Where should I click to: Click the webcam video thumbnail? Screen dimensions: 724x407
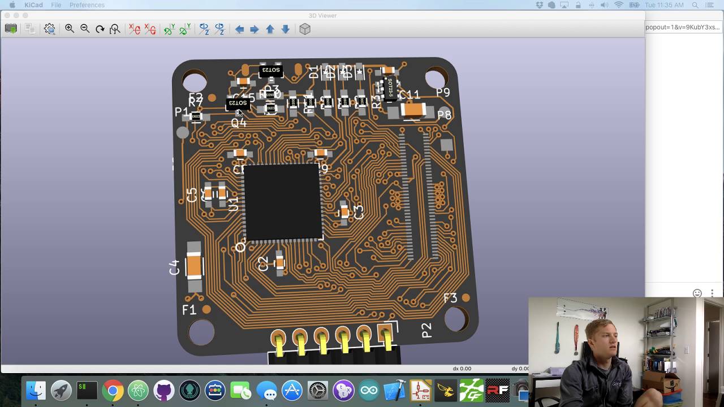[626, 352]
